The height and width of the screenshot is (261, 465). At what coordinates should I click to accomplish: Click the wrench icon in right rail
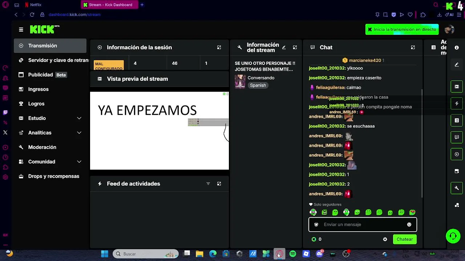click(x=457, y=188)
